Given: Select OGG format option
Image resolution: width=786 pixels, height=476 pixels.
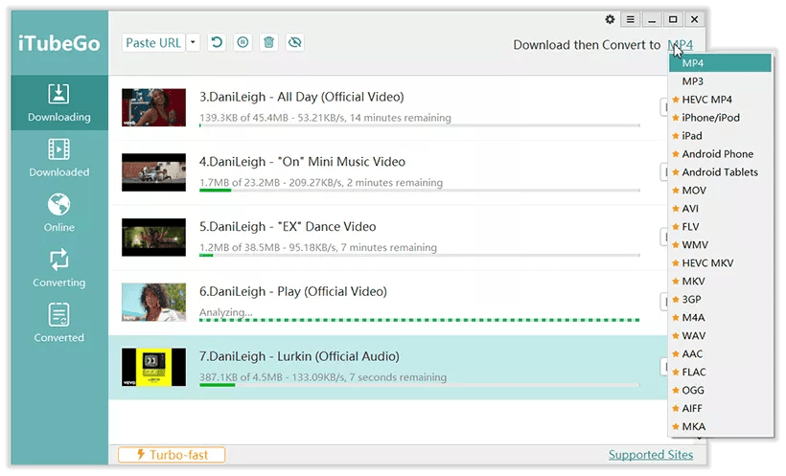Looking at the screenshot, I should click(720, 390).
